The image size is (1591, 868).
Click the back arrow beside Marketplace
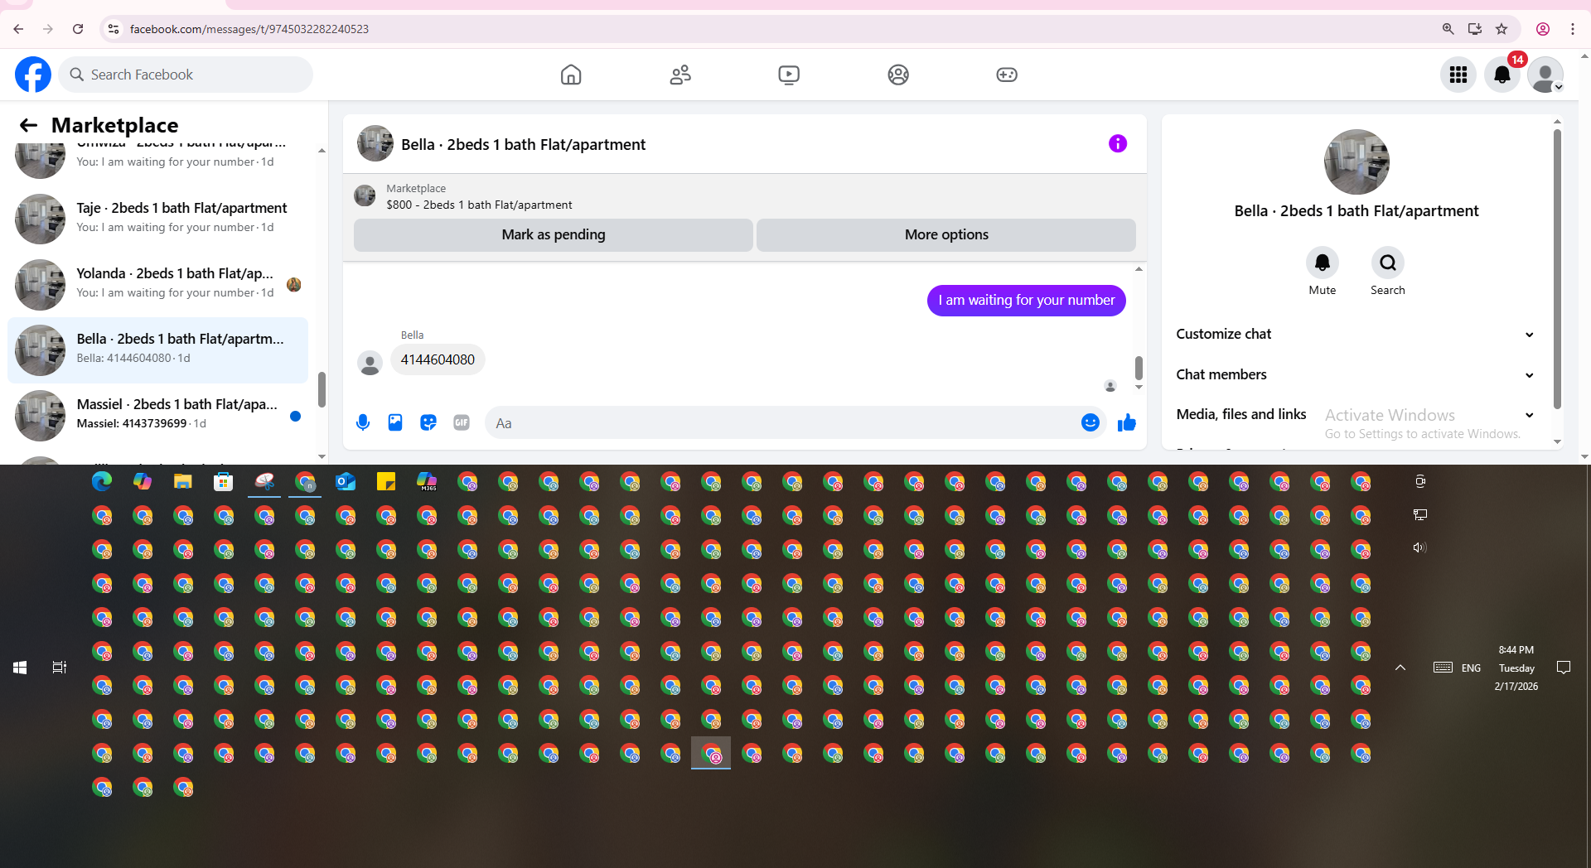click(x=29, y=125)
